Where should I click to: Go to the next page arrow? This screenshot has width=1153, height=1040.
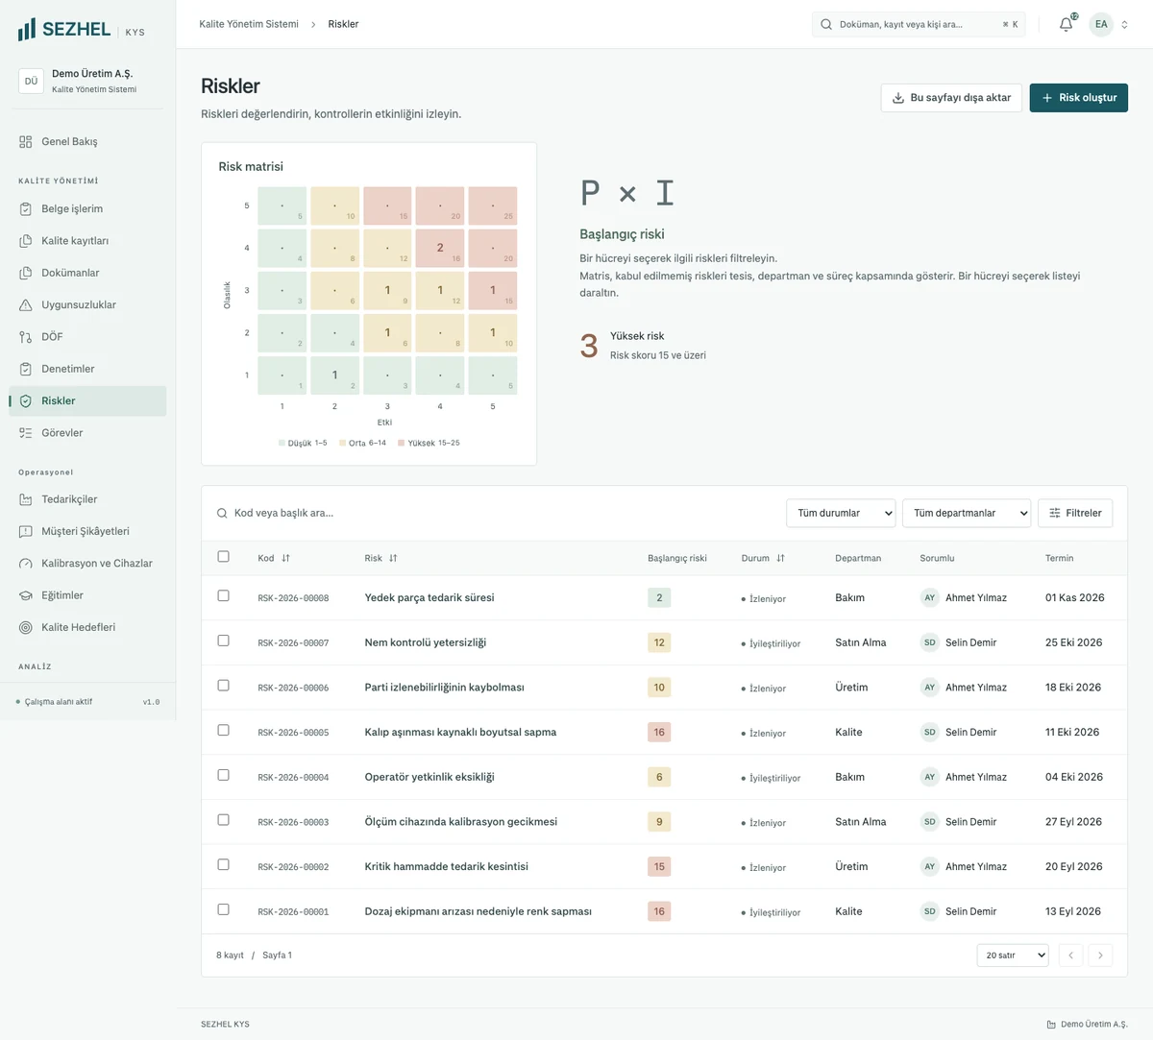1101,955
